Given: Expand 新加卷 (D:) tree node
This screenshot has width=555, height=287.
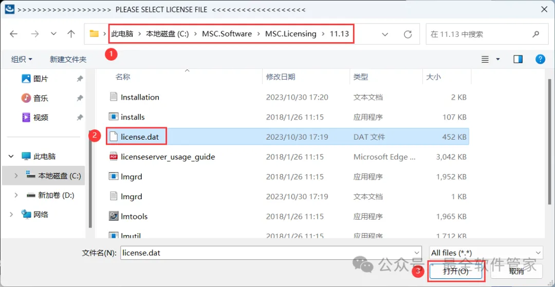Looking at the screenshot, I should point(16,195).
